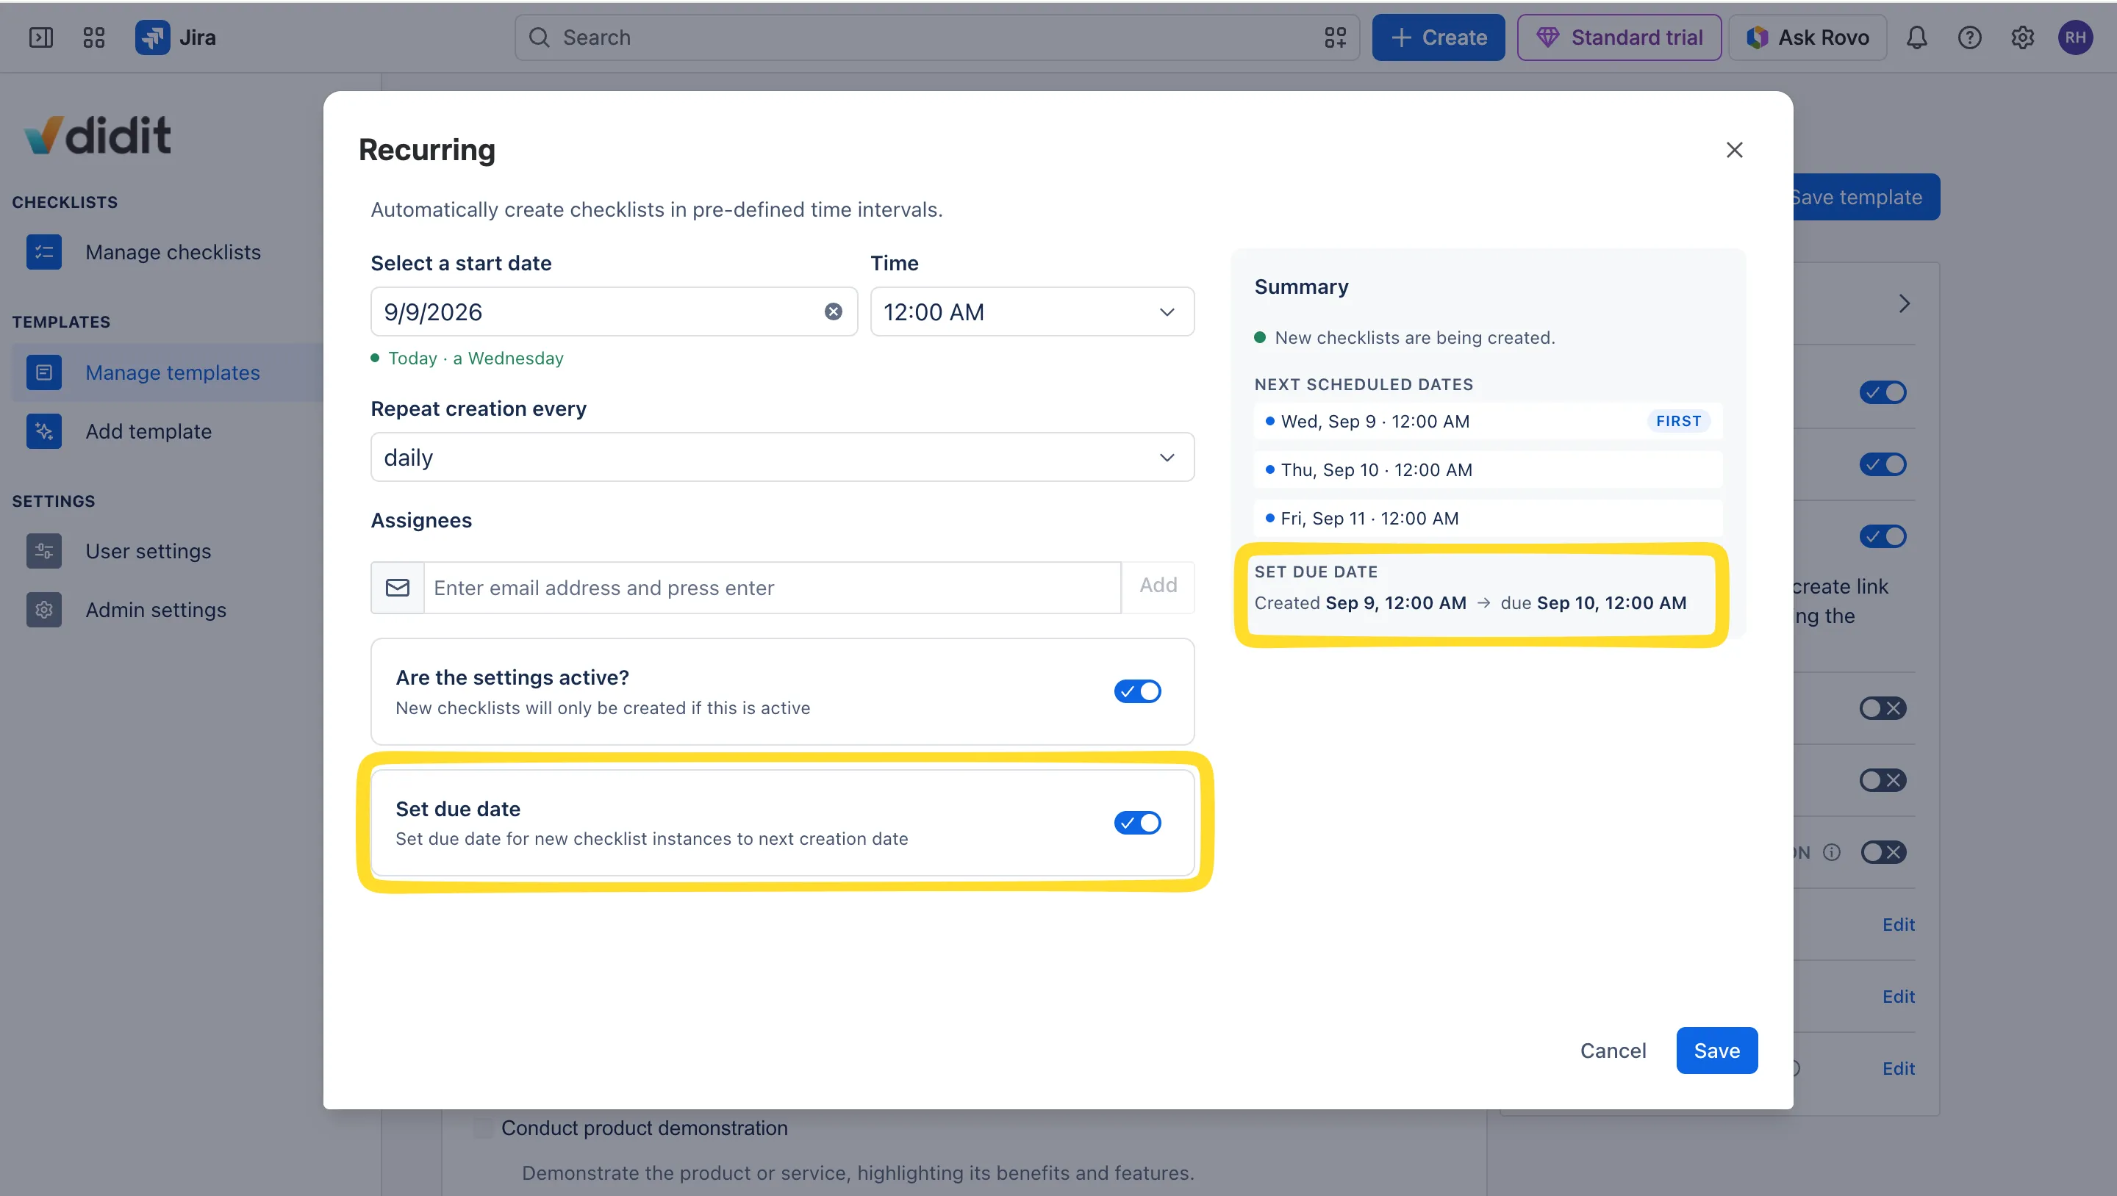Click 'Thu, Sep 10 · 12:00 AM' scheduled date
Image resolution: width=2117 pixels, height=1196 pixels.
[x=1488, y=470]
